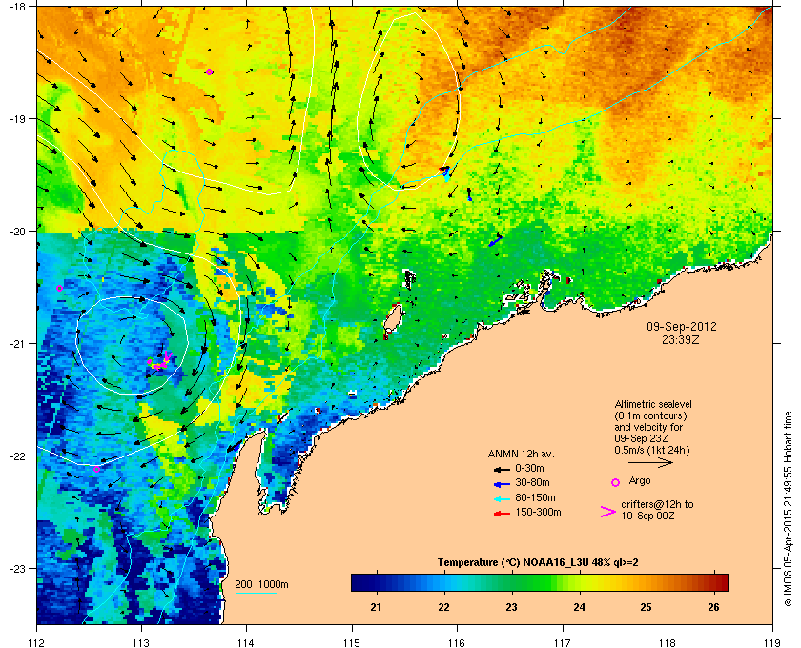Click the longitude axis label 113
Viewport: 801px width, 648px height.
pyautogui.click(x=141, y=643)
